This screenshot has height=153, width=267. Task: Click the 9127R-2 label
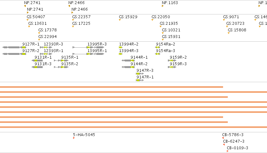31,51
